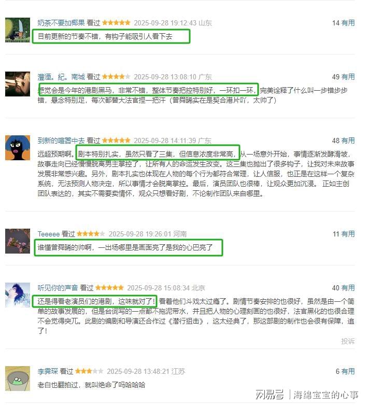Click 李霁琛's frog avatar
The image size is (368, 405).
(18, 379)
